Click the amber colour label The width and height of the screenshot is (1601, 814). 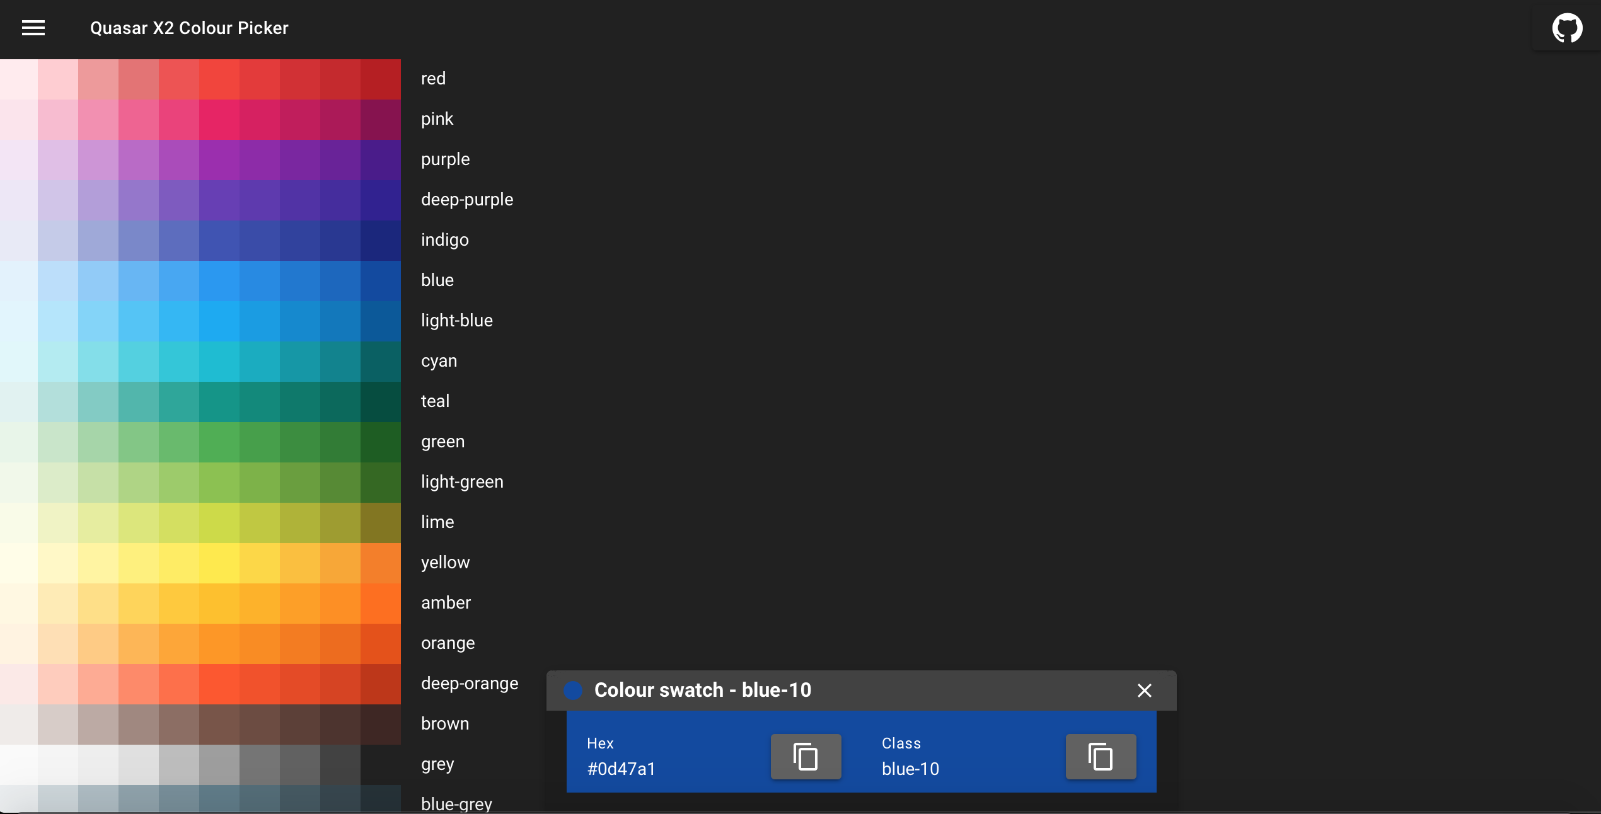[446, 603]
